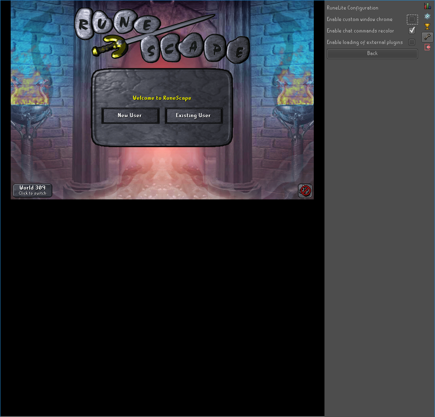Click the 'Enable custom window chrome' label text
435x417 pixels.
[359, 19]
